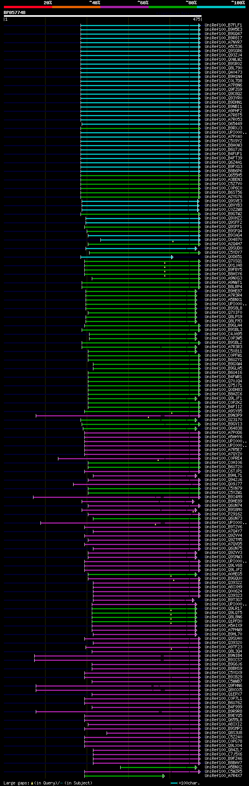
Task: Select hit label UniRef100_C0Z2W8
Action: point(223,209)
